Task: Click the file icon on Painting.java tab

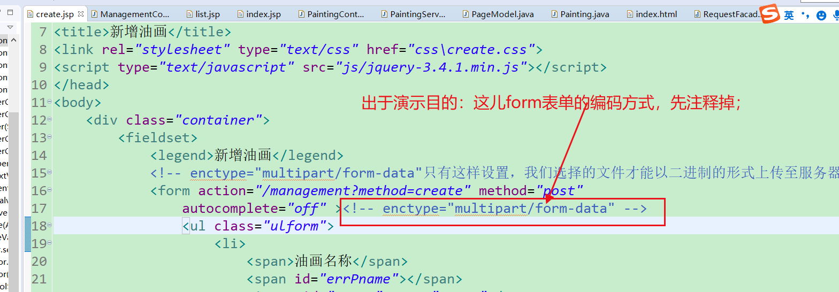Action: pyautogui.click(x=554, y=14)
